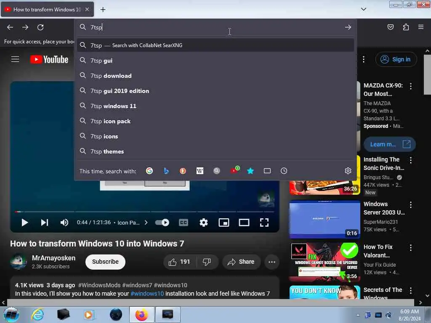The image size is (431, 323).
Task: Reload the current page
Action: point(40,27)
